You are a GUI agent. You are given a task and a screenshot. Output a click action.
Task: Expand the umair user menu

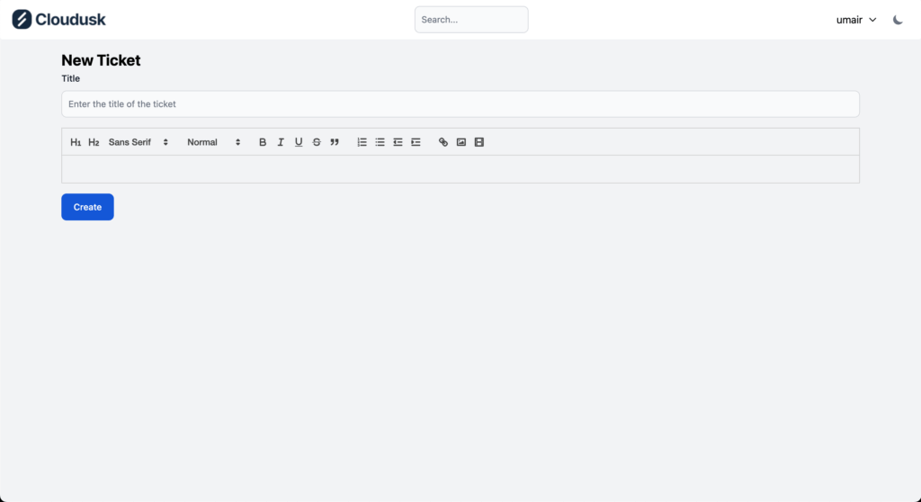855,20
